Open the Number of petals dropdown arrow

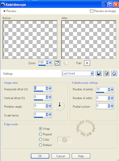(x=112, y=90)
